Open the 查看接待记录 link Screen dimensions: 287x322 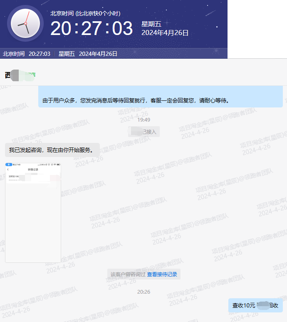(162, 275)
